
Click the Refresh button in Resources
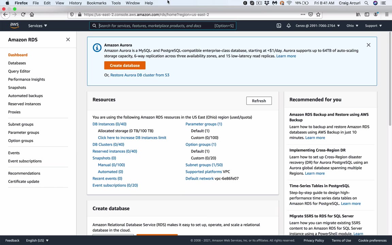(259, 101)
